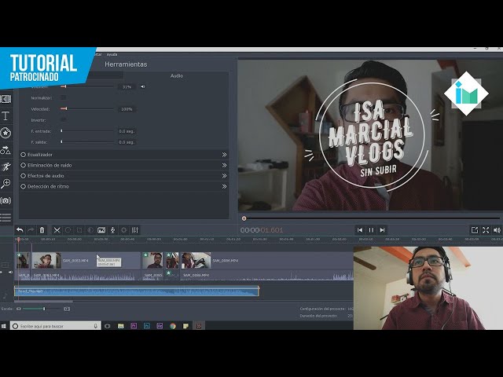Expand Ecualizador section with double chevron
The width and height of the screenshot is (503, 377).
(x=224, y=155)
